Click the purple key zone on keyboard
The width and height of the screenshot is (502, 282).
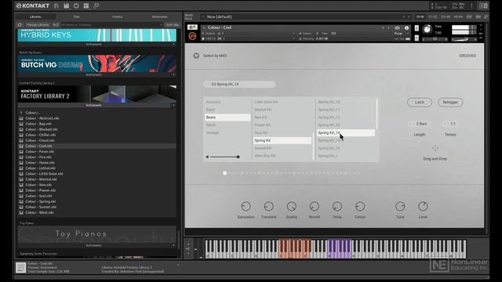[x=340, y=248]
